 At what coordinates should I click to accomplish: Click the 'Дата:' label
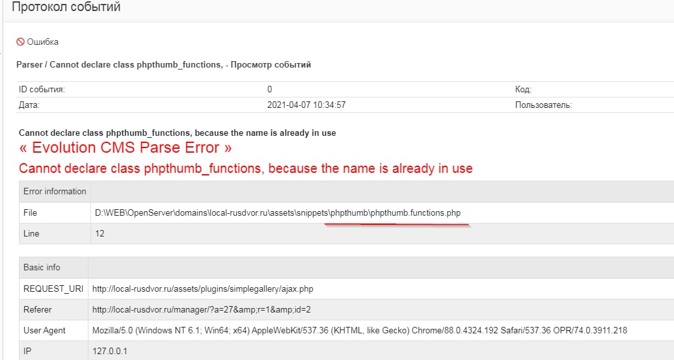tap(29, 105)
